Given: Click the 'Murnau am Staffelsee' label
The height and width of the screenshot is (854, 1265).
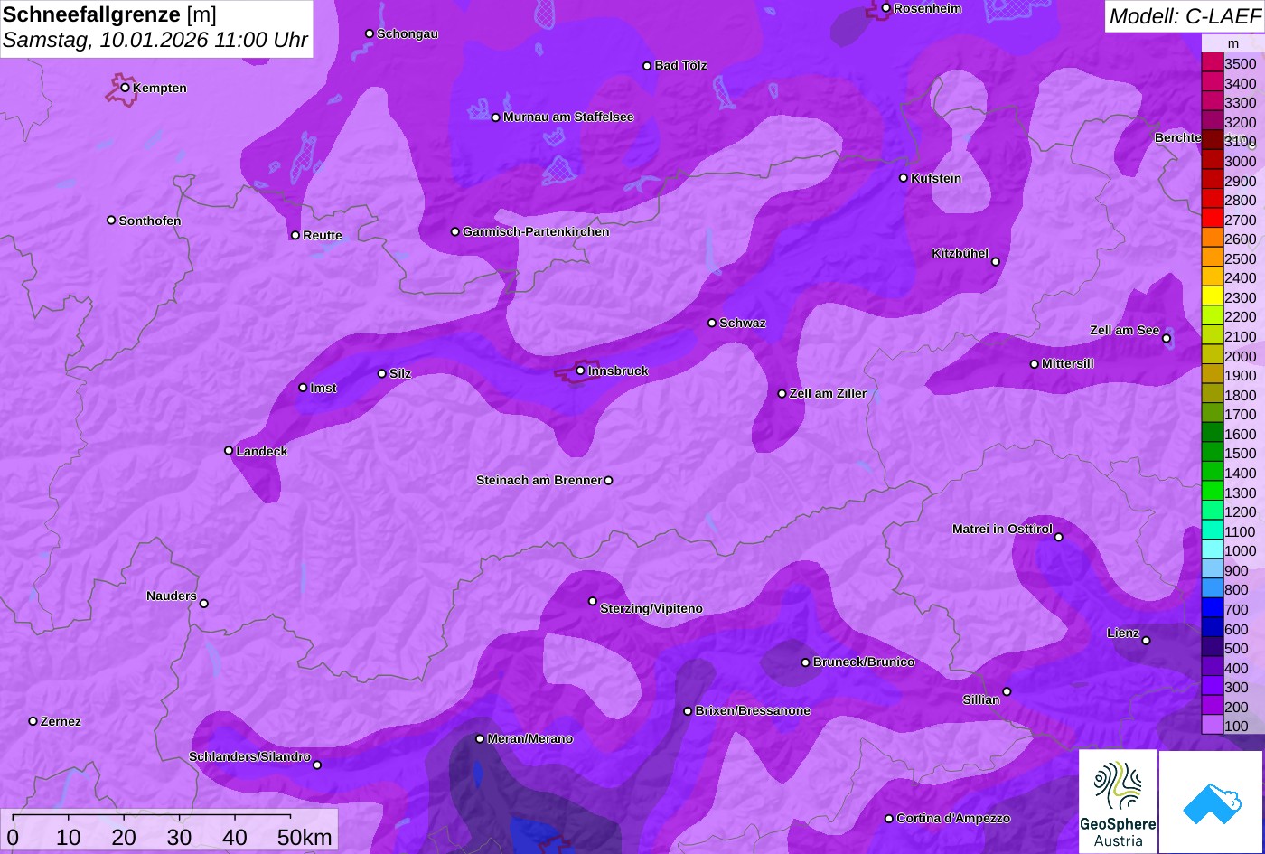Looking at the screenshot, I should [x=568, y=117].
